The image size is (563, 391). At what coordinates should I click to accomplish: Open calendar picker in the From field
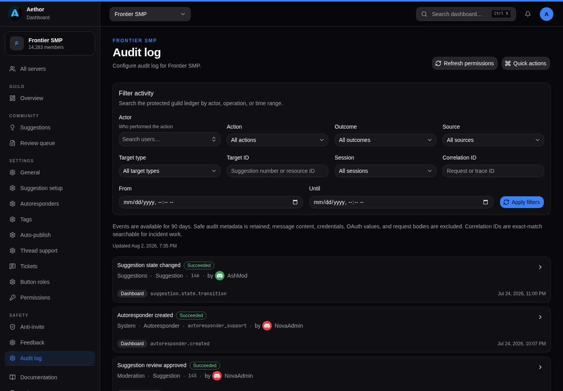295,202
